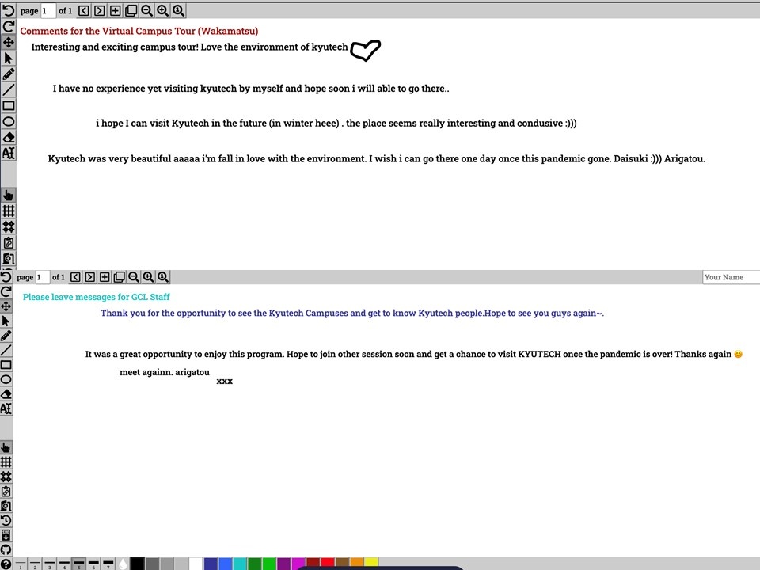Image resolution: width=760 pixels, height=570 pixels.
Task: Open the camera screenshot tool on GCL Staff board
Action: pyautogui.click(x=6, y=506)
